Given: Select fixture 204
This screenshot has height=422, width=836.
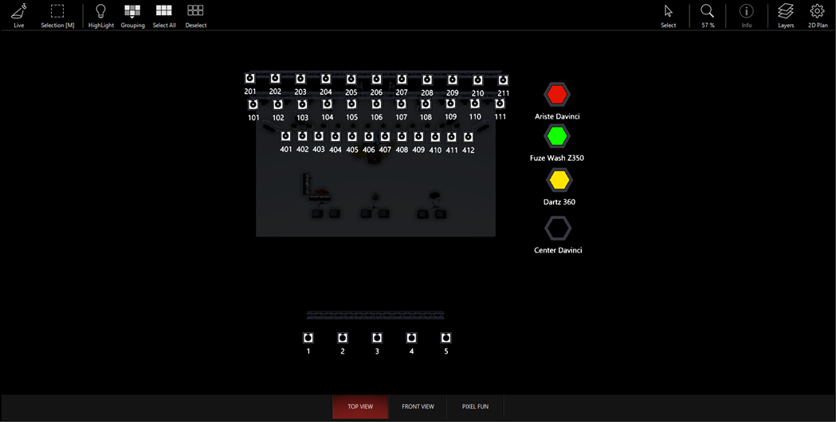Looking at the screenshot, I should pos(326,80).
